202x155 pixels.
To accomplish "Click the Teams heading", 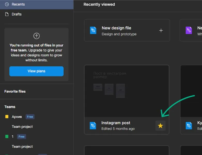I will pos(10,107).
